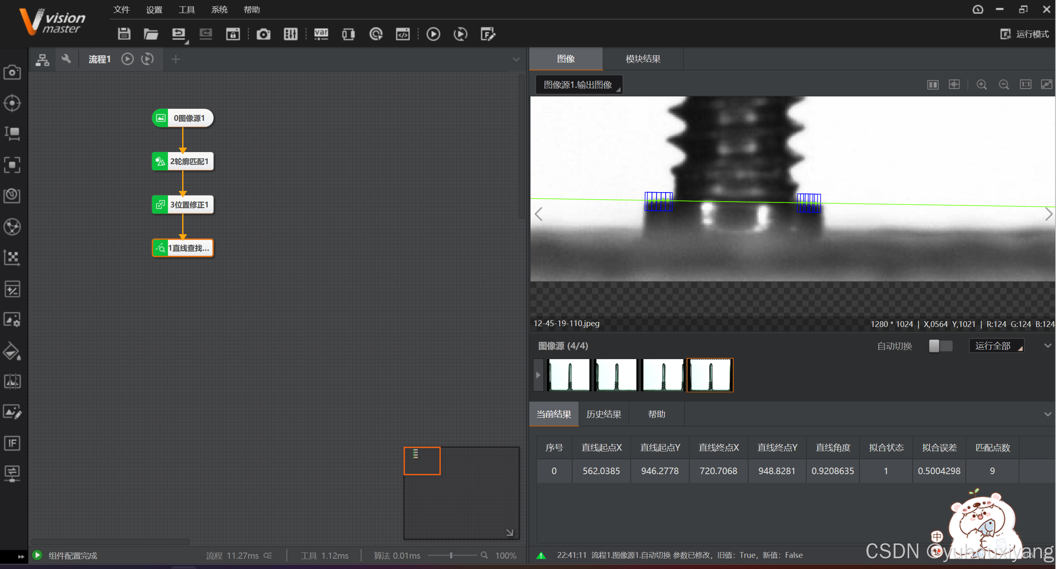The width and height of the screenshot is (1056, 569).
Task: Open the 工具 menu
Action: click(186, 9)
